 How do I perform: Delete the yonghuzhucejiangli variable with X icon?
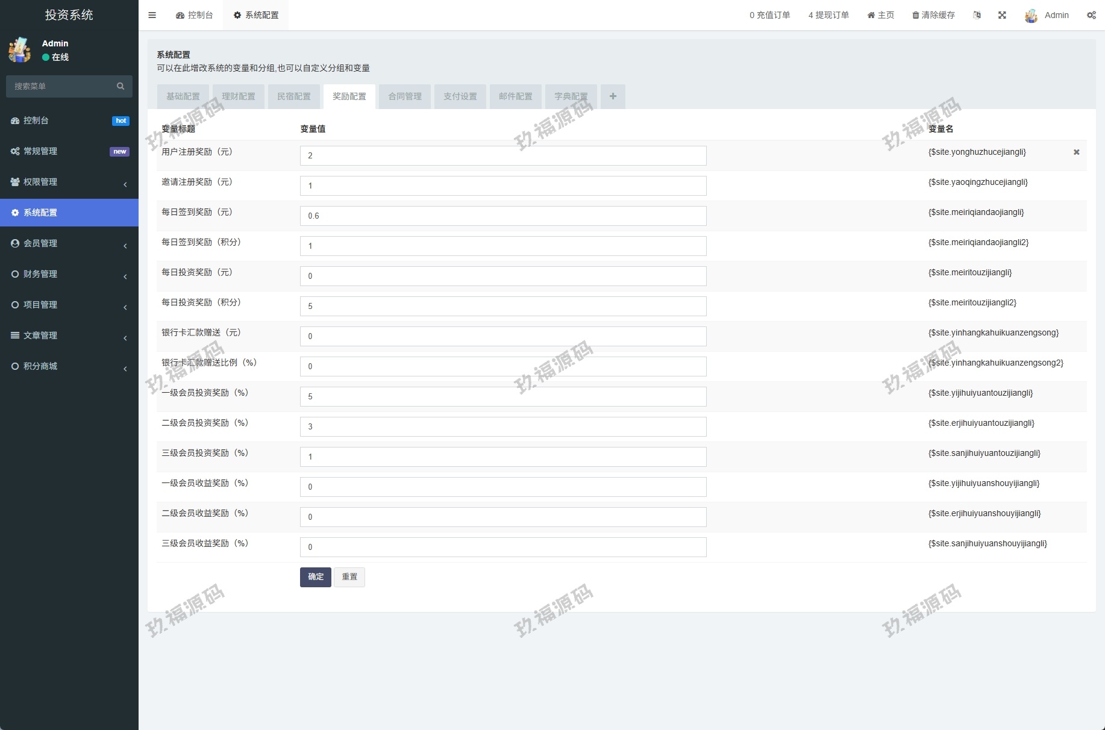[x=1076, y=152]
